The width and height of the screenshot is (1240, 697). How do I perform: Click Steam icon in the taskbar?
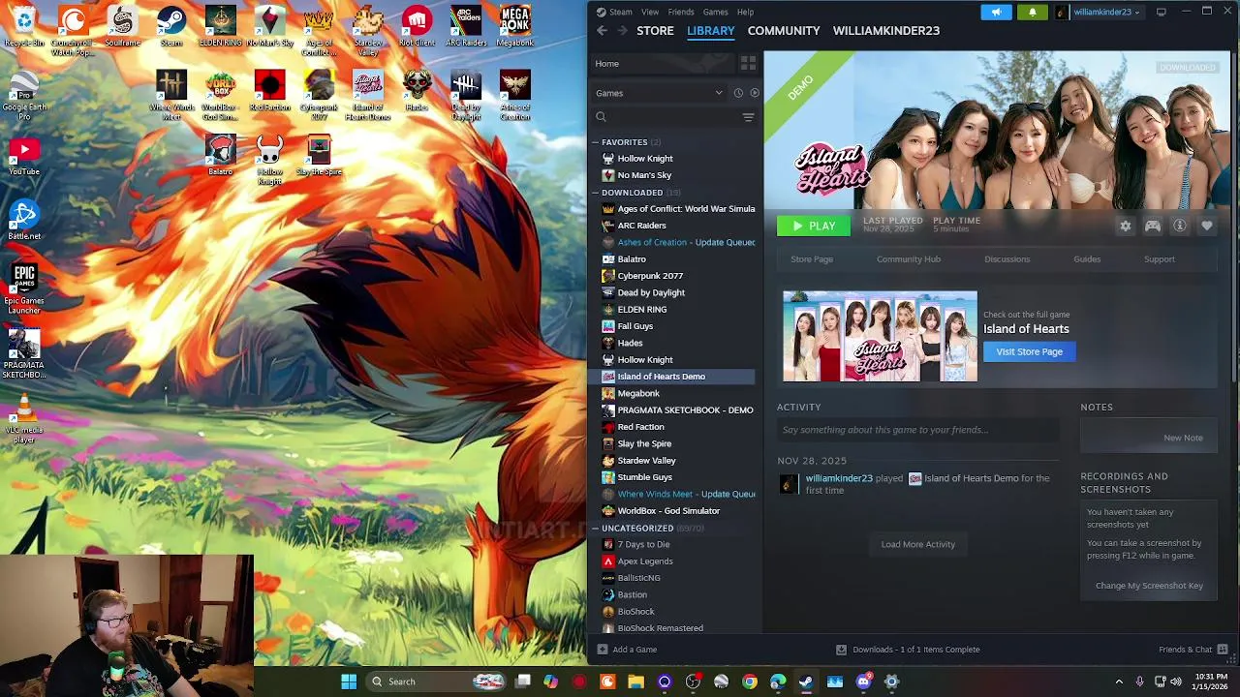[x=806, y=682]
